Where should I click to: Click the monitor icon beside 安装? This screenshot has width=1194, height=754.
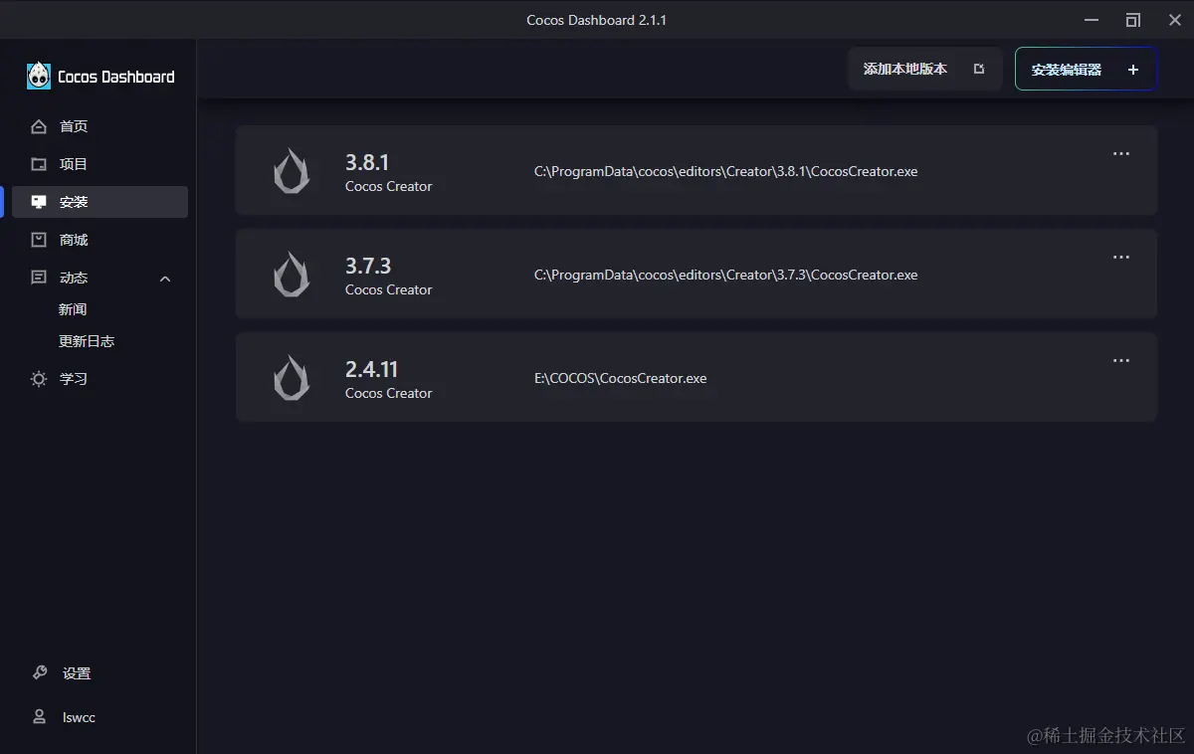tap(39, 202)
